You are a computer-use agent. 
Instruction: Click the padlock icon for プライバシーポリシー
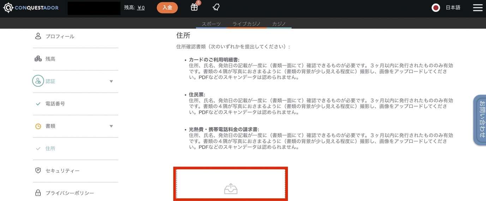click(38, 193)
